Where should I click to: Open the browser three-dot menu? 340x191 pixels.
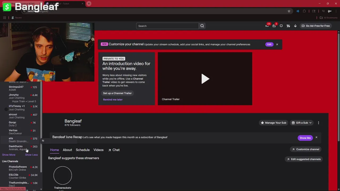tap(336, 11)
